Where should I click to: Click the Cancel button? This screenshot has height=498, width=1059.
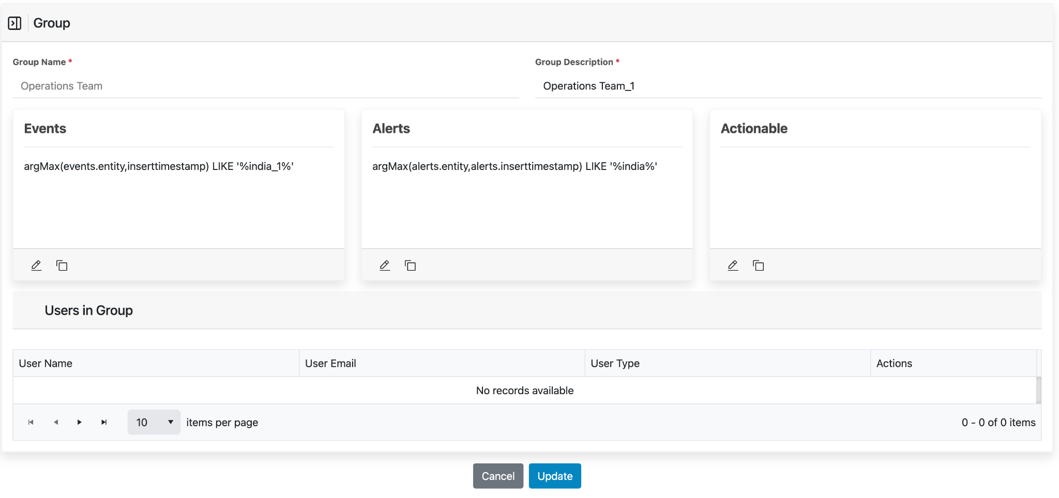click(498, 476)
